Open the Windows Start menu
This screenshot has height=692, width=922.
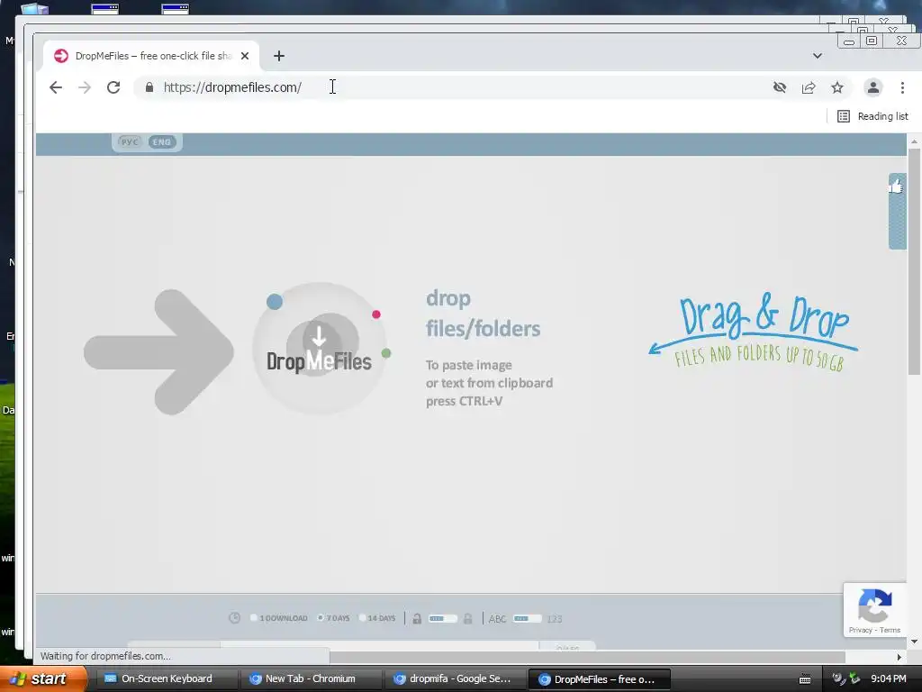pos(41,678)
